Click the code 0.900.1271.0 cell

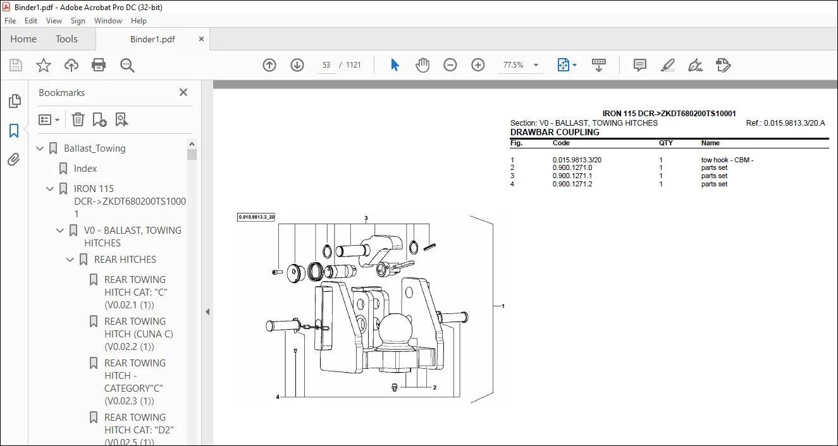point(572,168)
